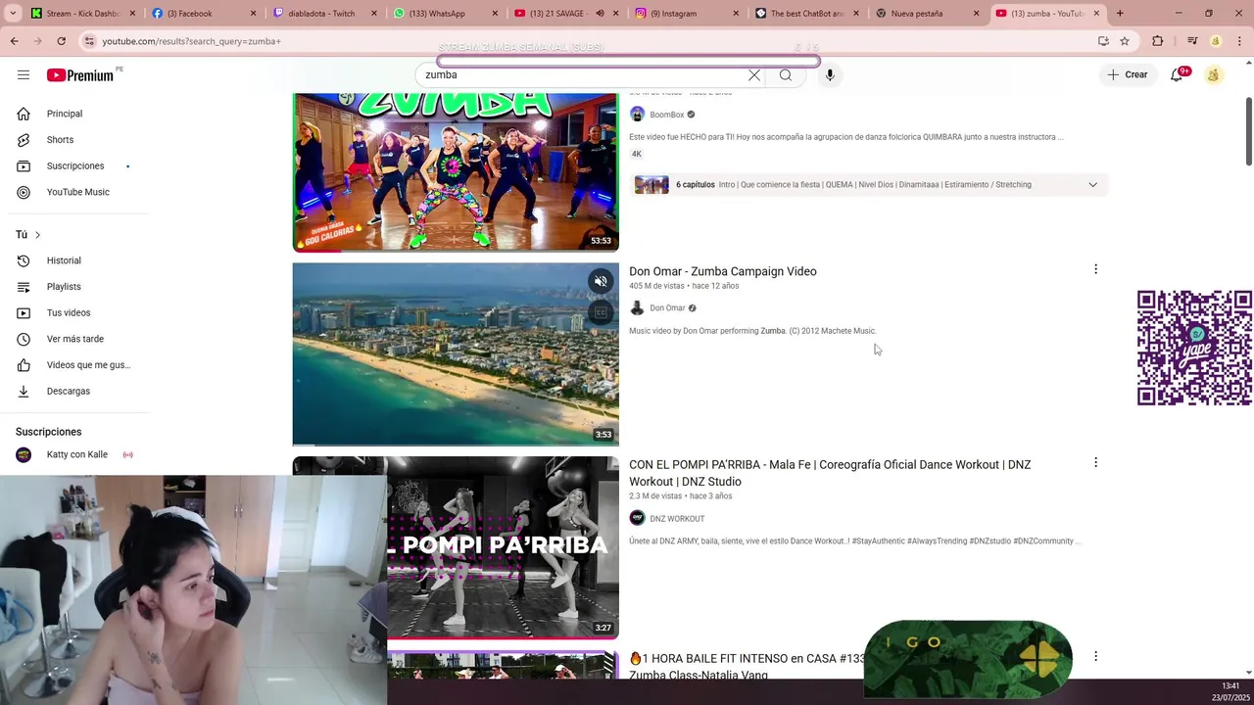Open the Don Omar channel link
The image size is (1254, 705).
[667, 308]
